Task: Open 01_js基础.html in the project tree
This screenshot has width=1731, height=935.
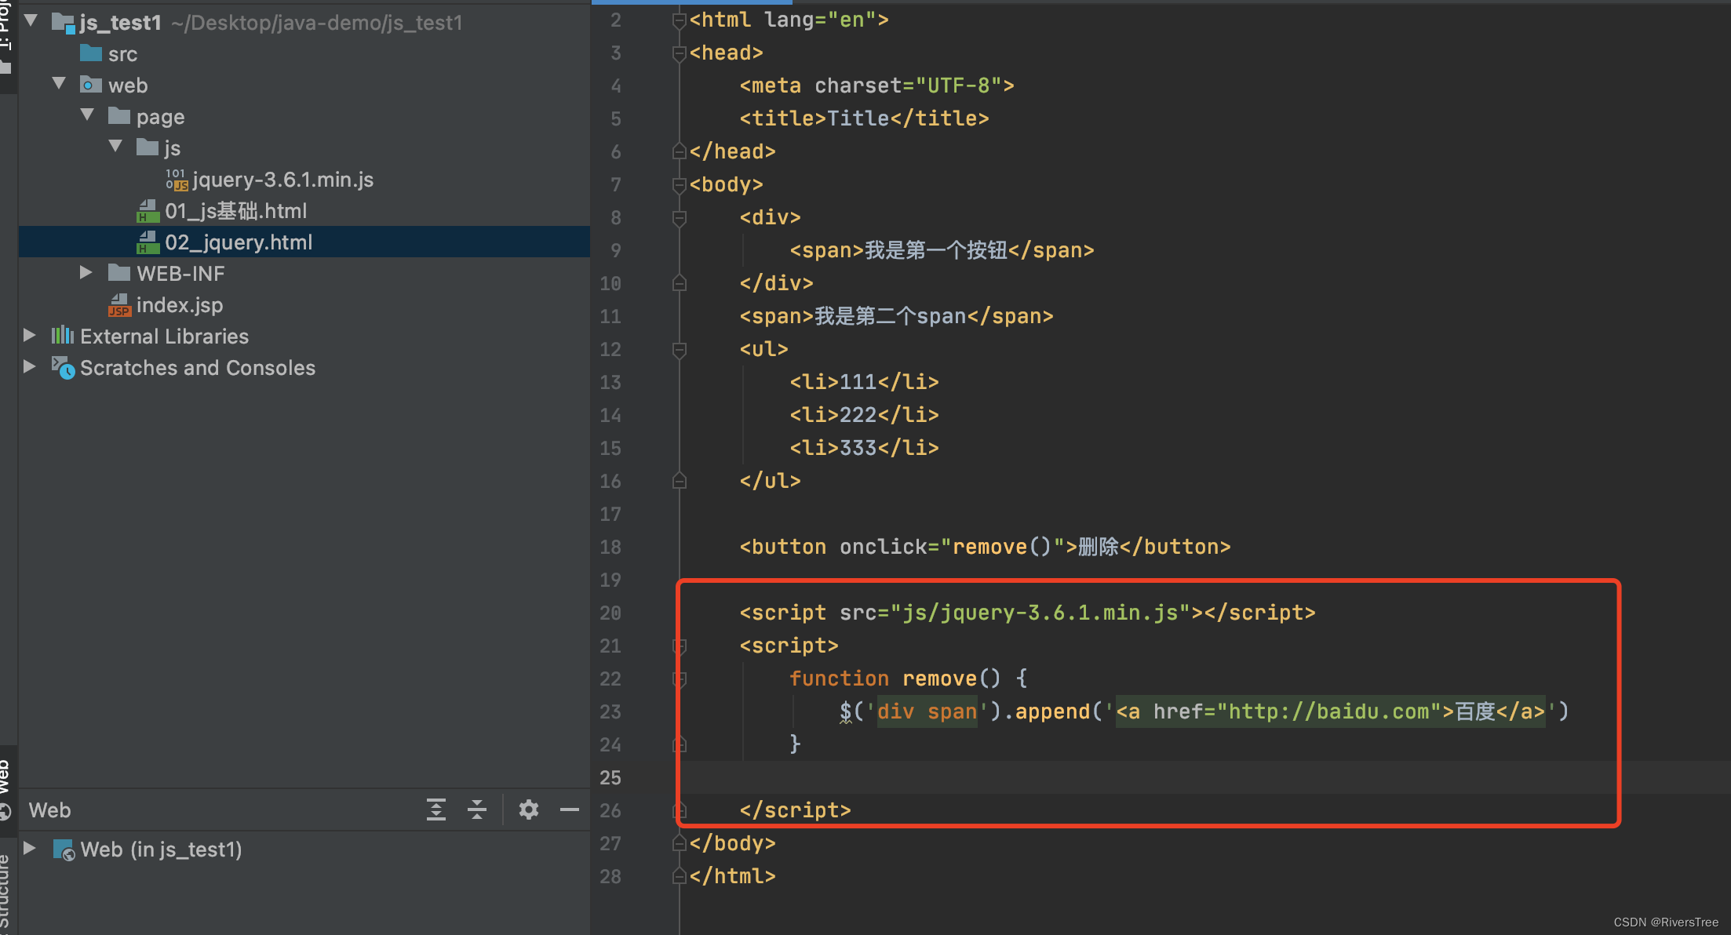Action: [x=235, y=211]
